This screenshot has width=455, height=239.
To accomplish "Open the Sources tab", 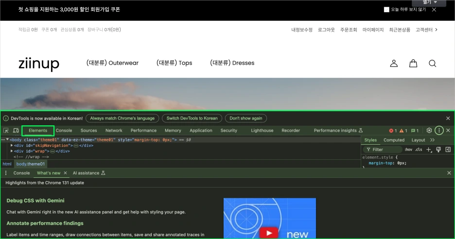I will [89, 131].
